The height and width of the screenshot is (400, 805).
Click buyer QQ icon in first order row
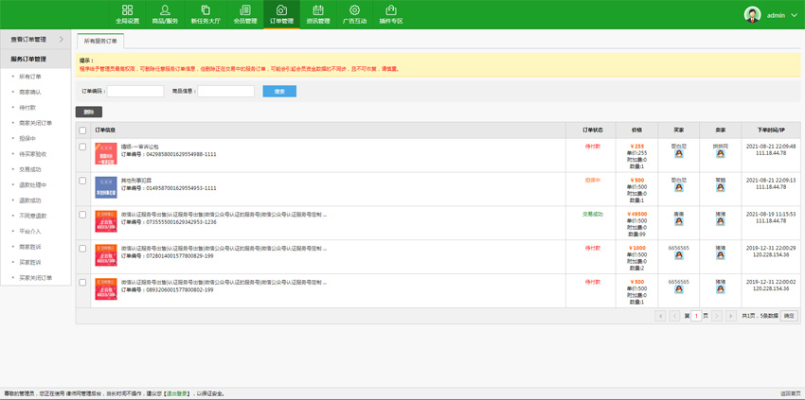coord(679,153)
